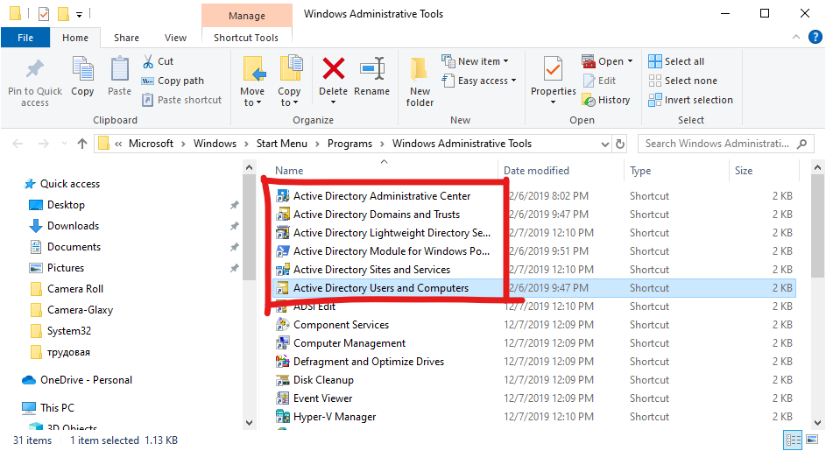Click the Start Menu breadcrumb

[282, 144]
